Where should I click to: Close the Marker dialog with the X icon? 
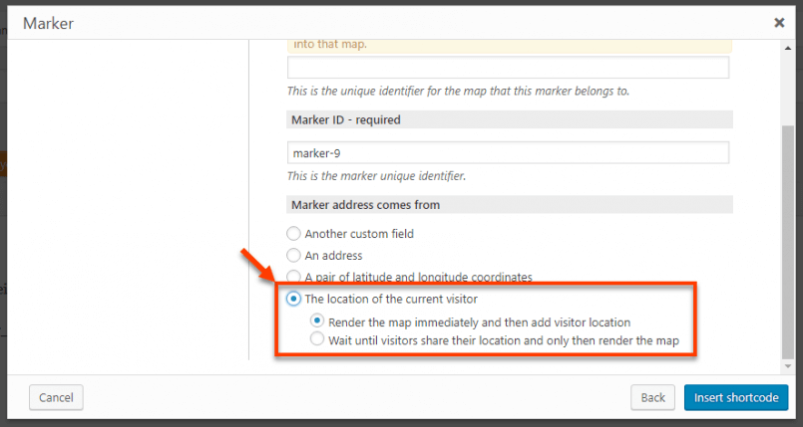coord(779,23)
